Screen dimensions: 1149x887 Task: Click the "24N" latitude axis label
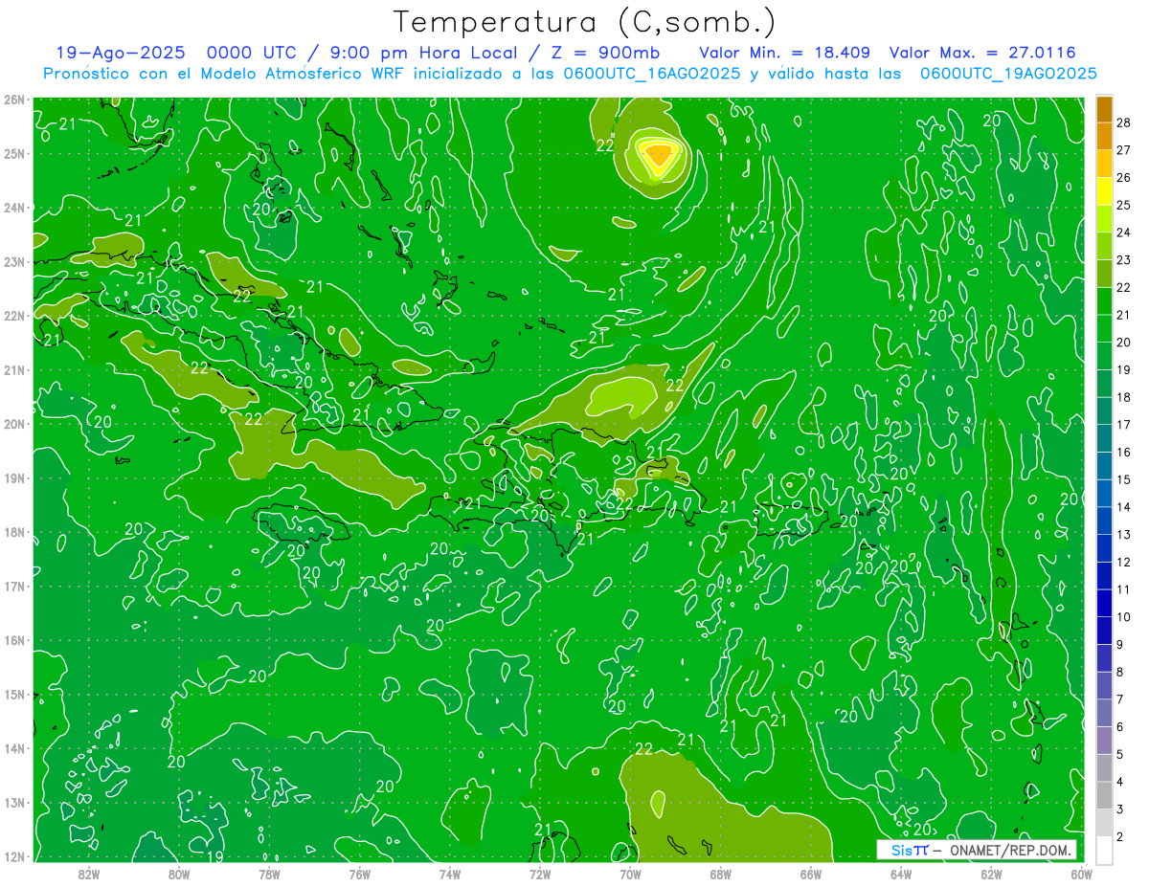click(13, 208)
